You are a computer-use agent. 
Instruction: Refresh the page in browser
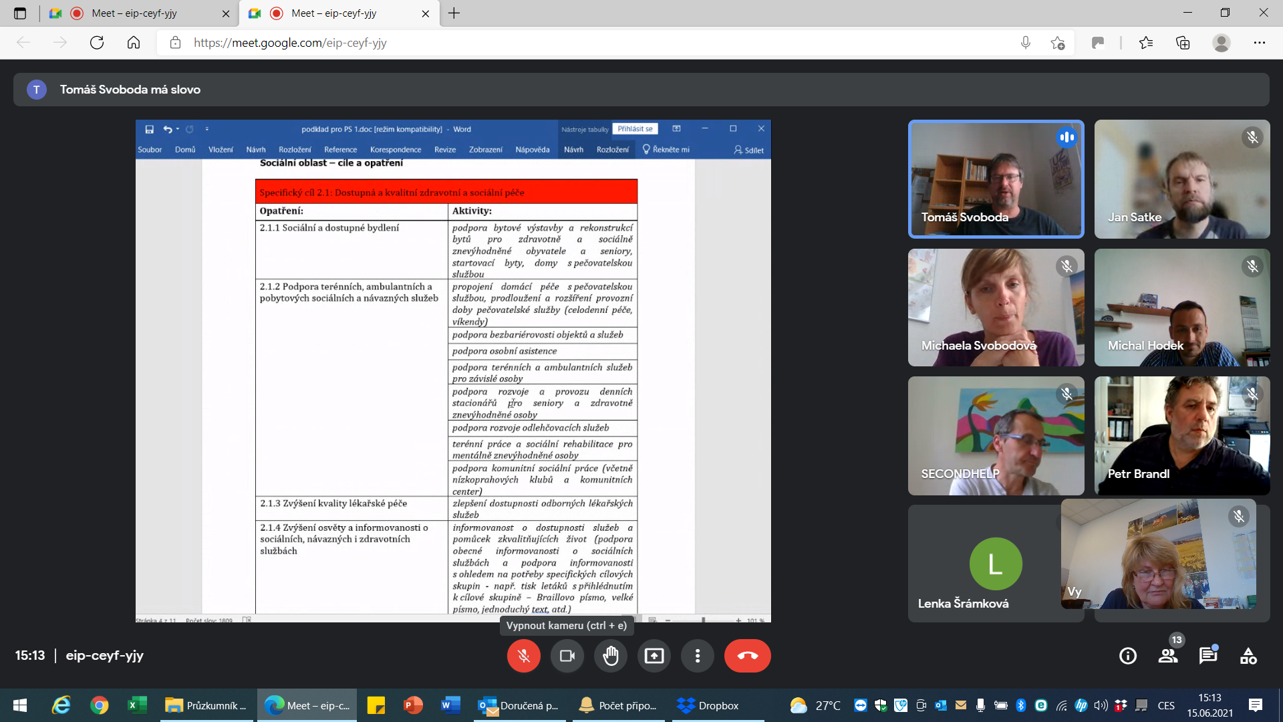click(x=97, y=43)
